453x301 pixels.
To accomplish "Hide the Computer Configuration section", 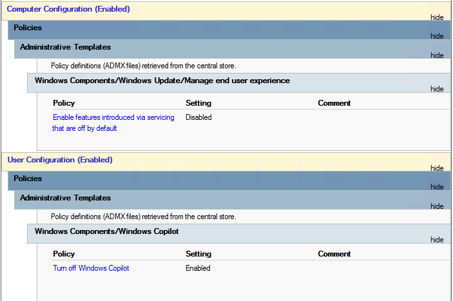I will point(437,17).
